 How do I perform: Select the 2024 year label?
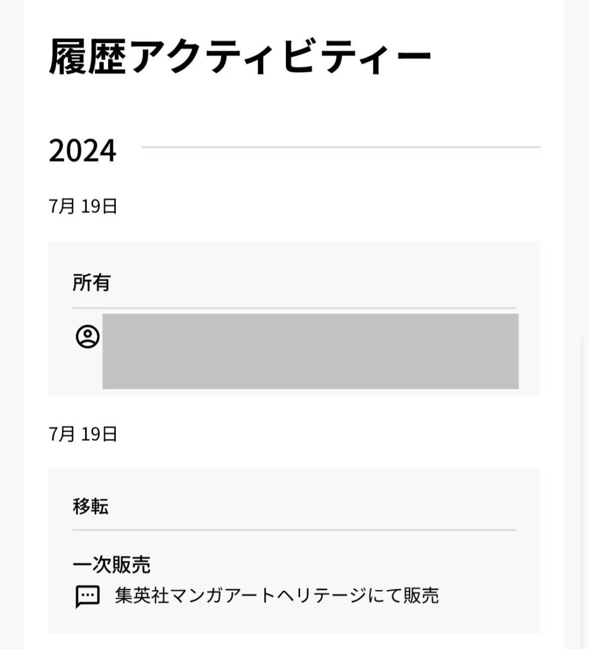click(x=82, y=150)
